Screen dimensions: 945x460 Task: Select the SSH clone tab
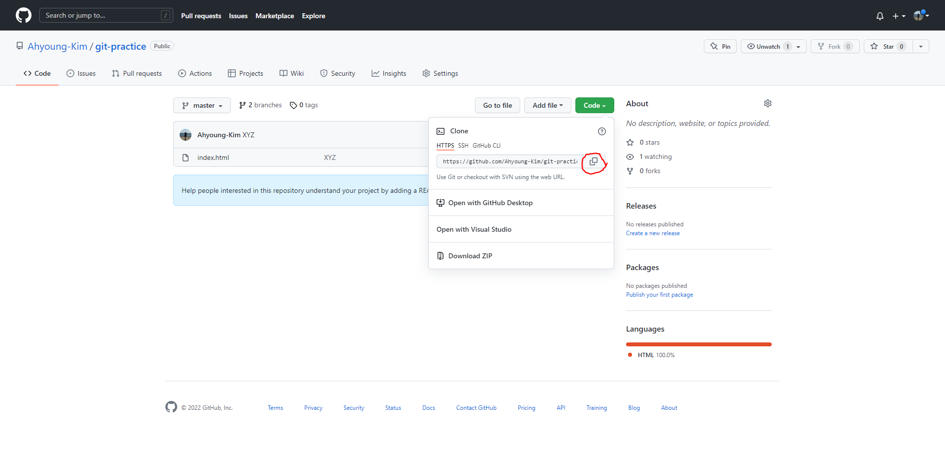(x=463, y=146)
